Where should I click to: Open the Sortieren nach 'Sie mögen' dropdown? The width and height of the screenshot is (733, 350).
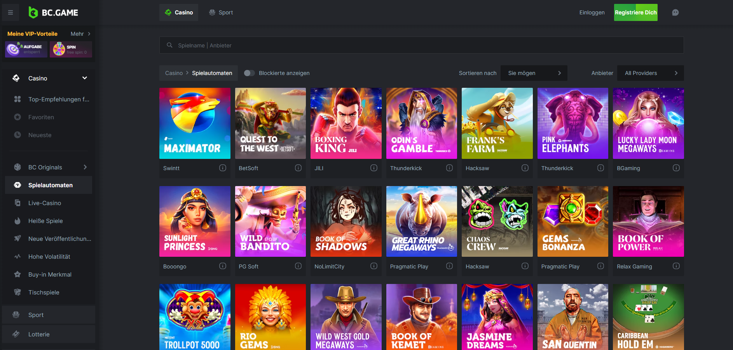point(534,73)
